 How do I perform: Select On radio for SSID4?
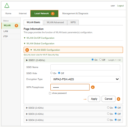(108, 120)
